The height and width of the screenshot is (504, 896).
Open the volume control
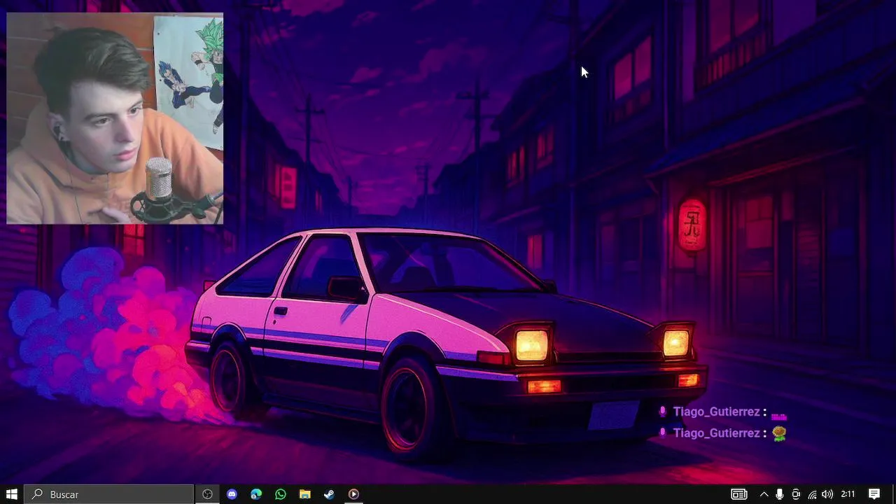tap(827, 494)
